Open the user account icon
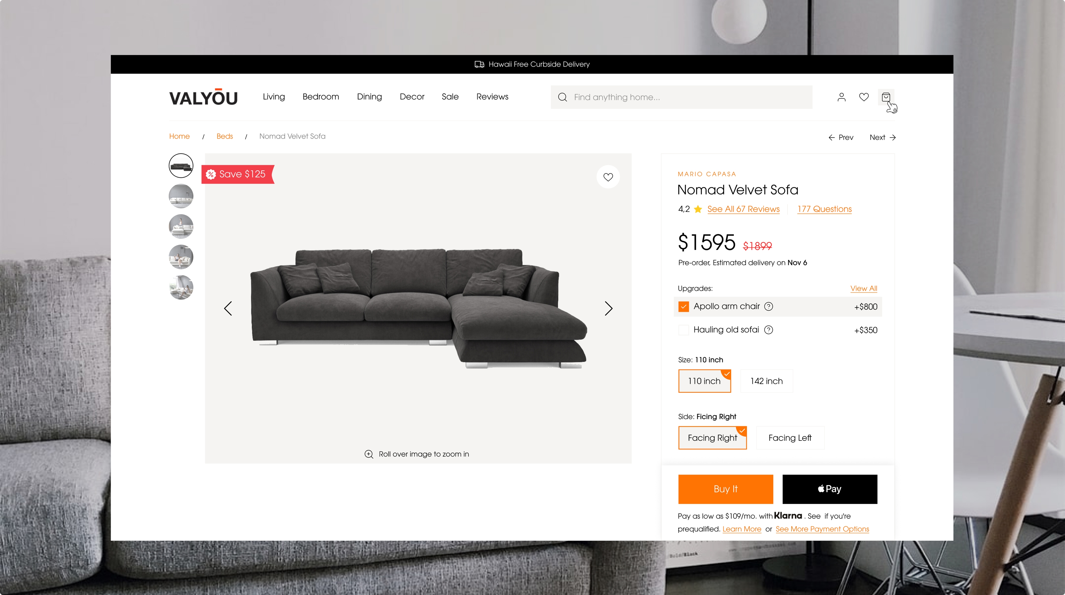 (841, 97)
